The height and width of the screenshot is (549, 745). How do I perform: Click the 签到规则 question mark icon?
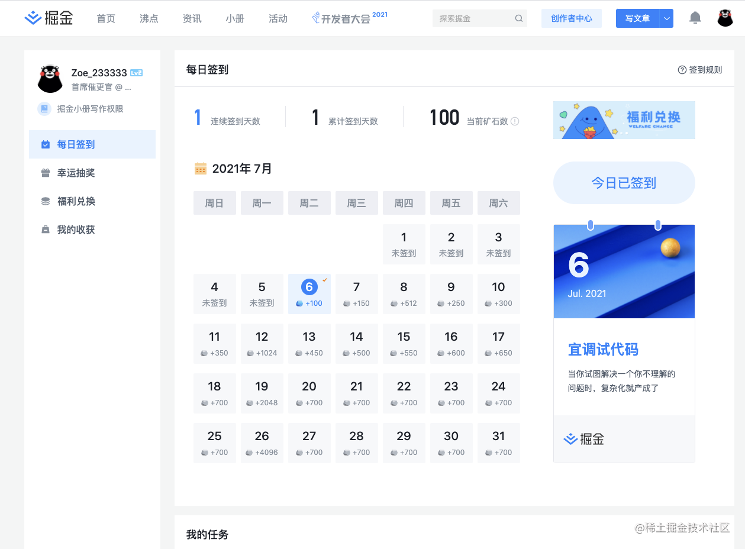coord(682,70)
